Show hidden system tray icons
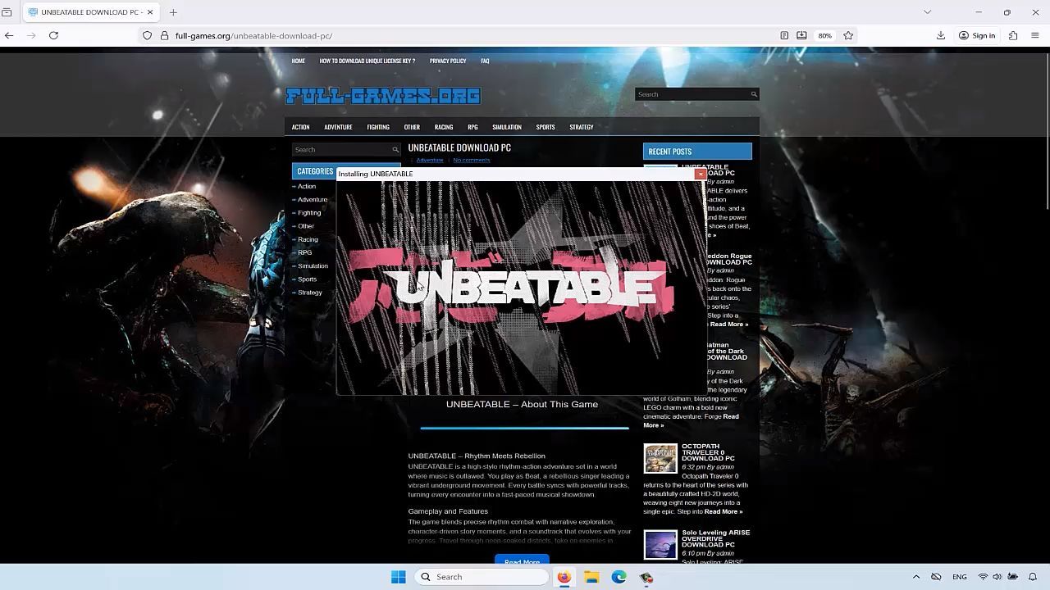Screen dimensions: 1050x590 pyautogui.click(x=916, y=577)
